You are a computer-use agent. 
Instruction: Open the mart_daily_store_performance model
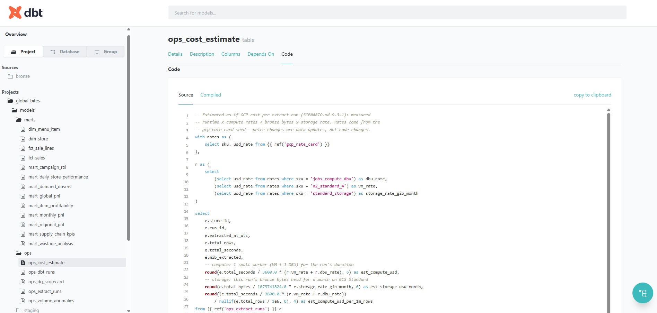pyautogui.click(x=58, y=177)
